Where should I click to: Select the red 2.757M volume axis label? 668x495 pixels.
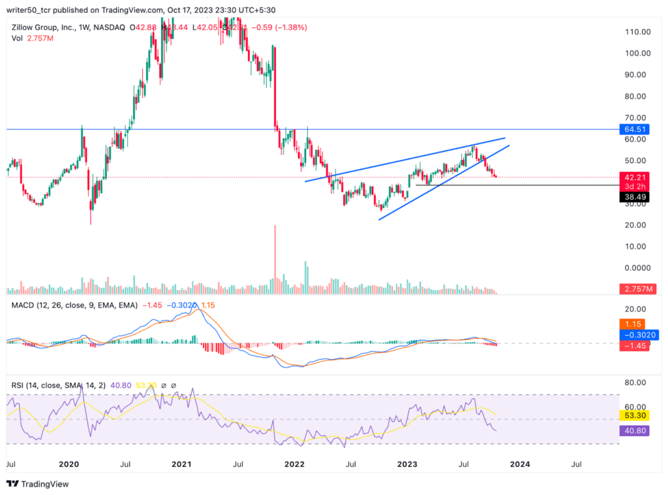pos(638,289)
